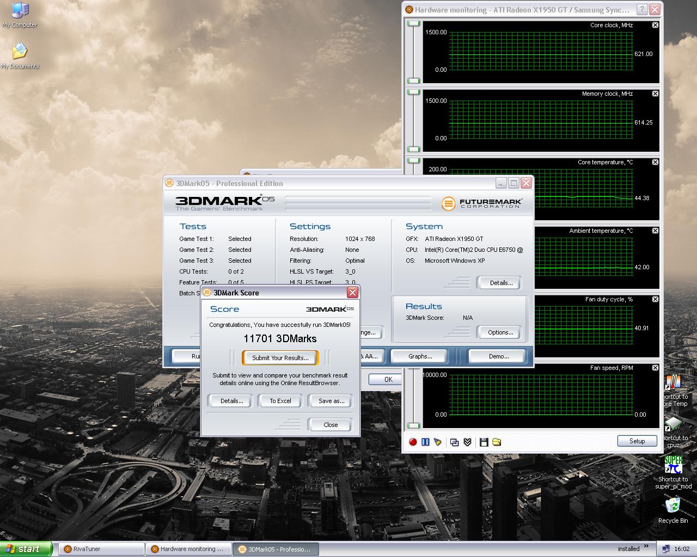Save monitoring data with the floppy disk icon
This screenshot has width=697, height=557.
pos(484,442)
